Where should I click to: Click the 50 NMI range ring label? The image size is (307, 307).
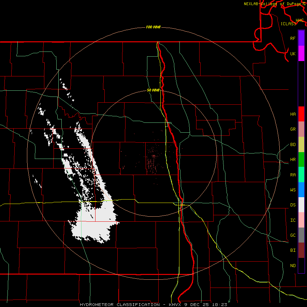pos(153,90)
